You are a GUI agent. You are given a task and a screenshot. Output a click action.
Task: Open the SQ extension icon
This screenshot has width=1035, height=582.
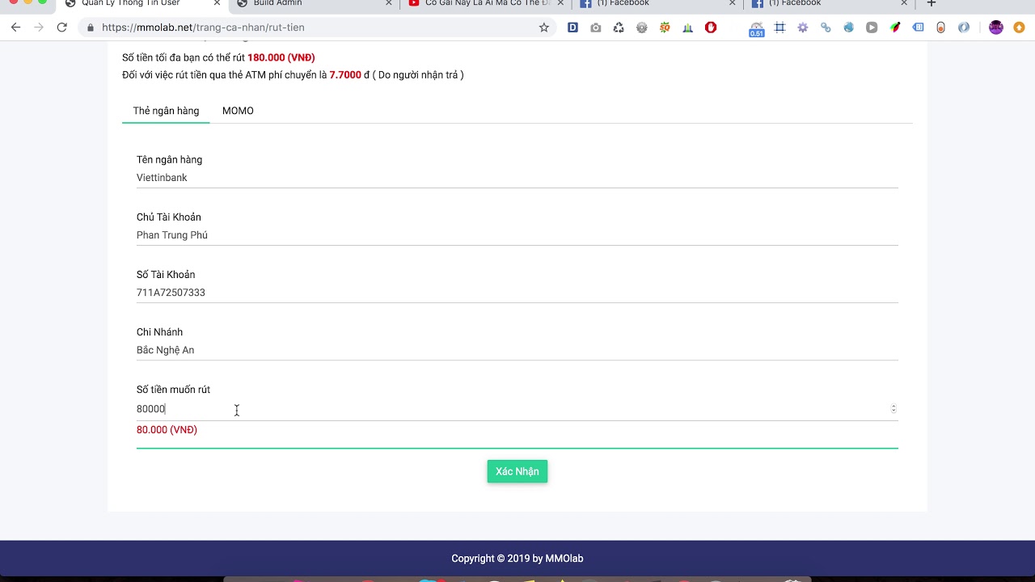click(x=665, y=27)
